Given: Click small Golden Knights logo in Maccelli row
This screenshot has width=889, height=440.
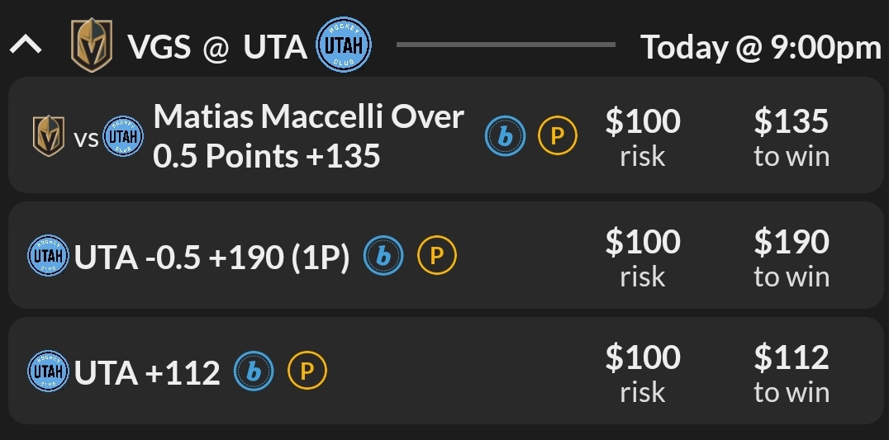Looking at the screenshot, I should tap(48, 136).
